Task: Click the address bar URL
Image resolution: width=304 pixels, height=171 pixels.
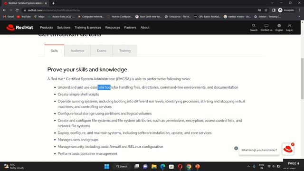Action: point(54,10)
